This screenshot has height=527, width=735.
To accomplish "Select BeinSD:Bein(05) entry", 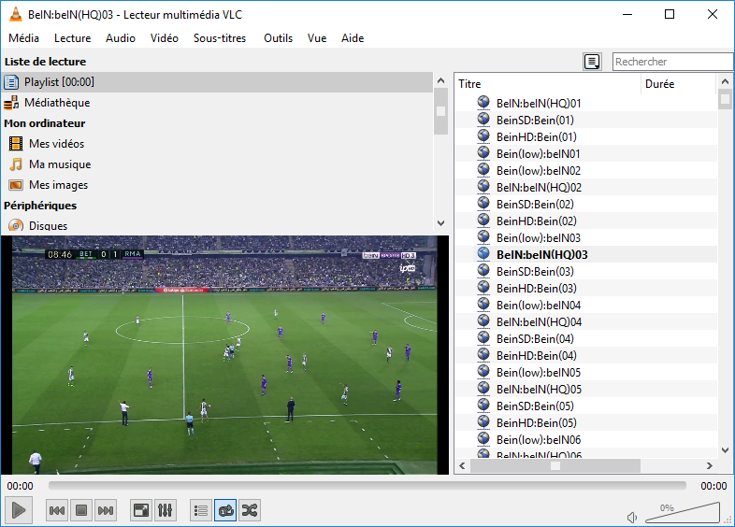I will tap(586, 406).
